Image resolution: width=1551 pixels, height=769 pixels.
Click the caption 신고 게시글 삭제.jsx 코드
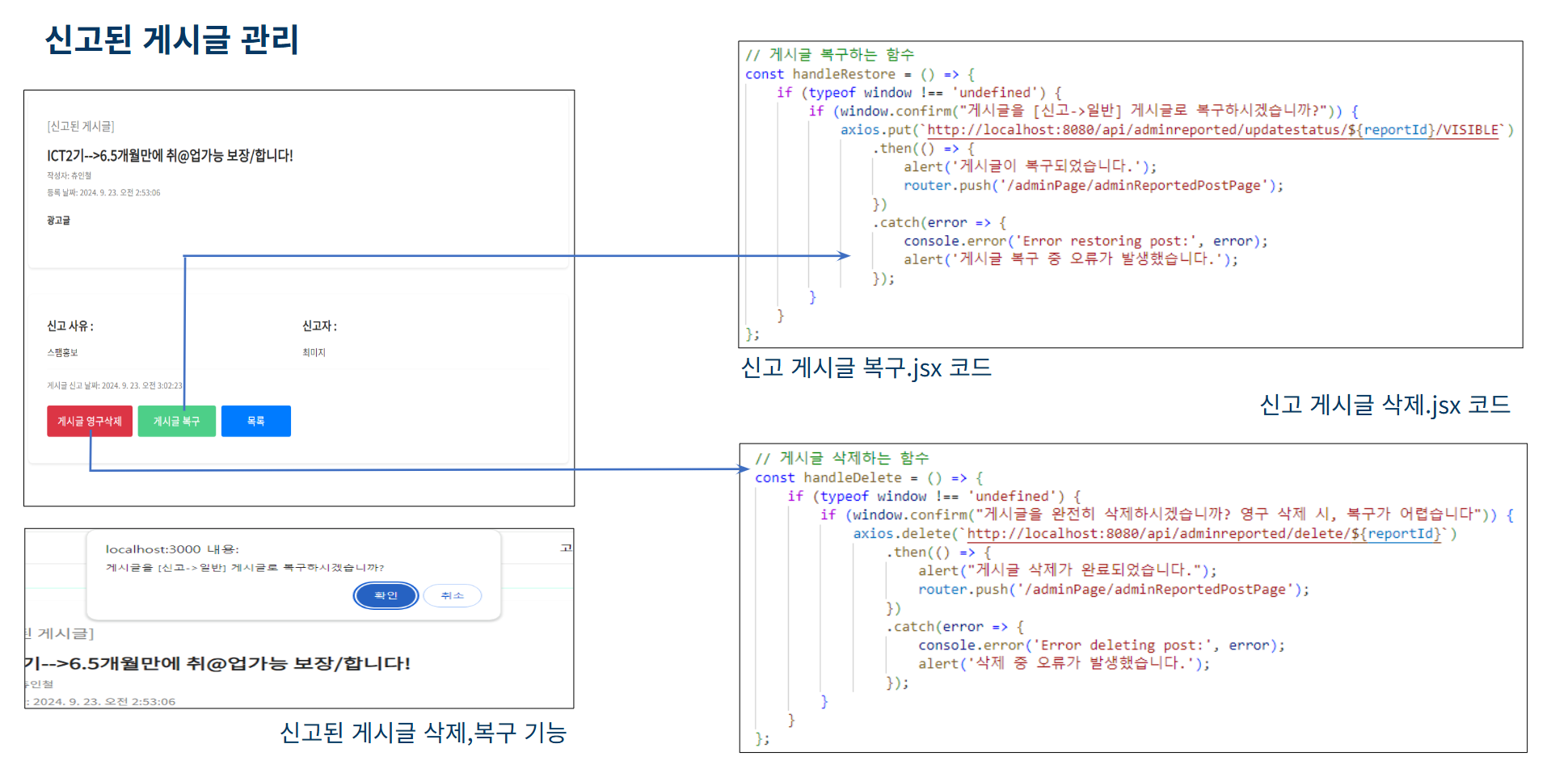[x=1385, y=405]
